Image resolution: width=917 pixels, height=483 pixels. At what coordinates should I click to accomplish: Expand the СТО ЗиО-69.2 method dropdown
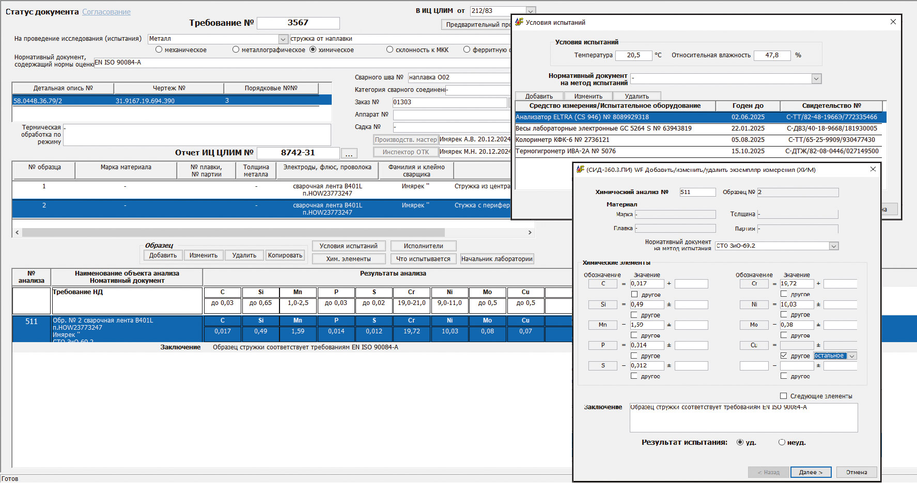click(x=833, y=246)
